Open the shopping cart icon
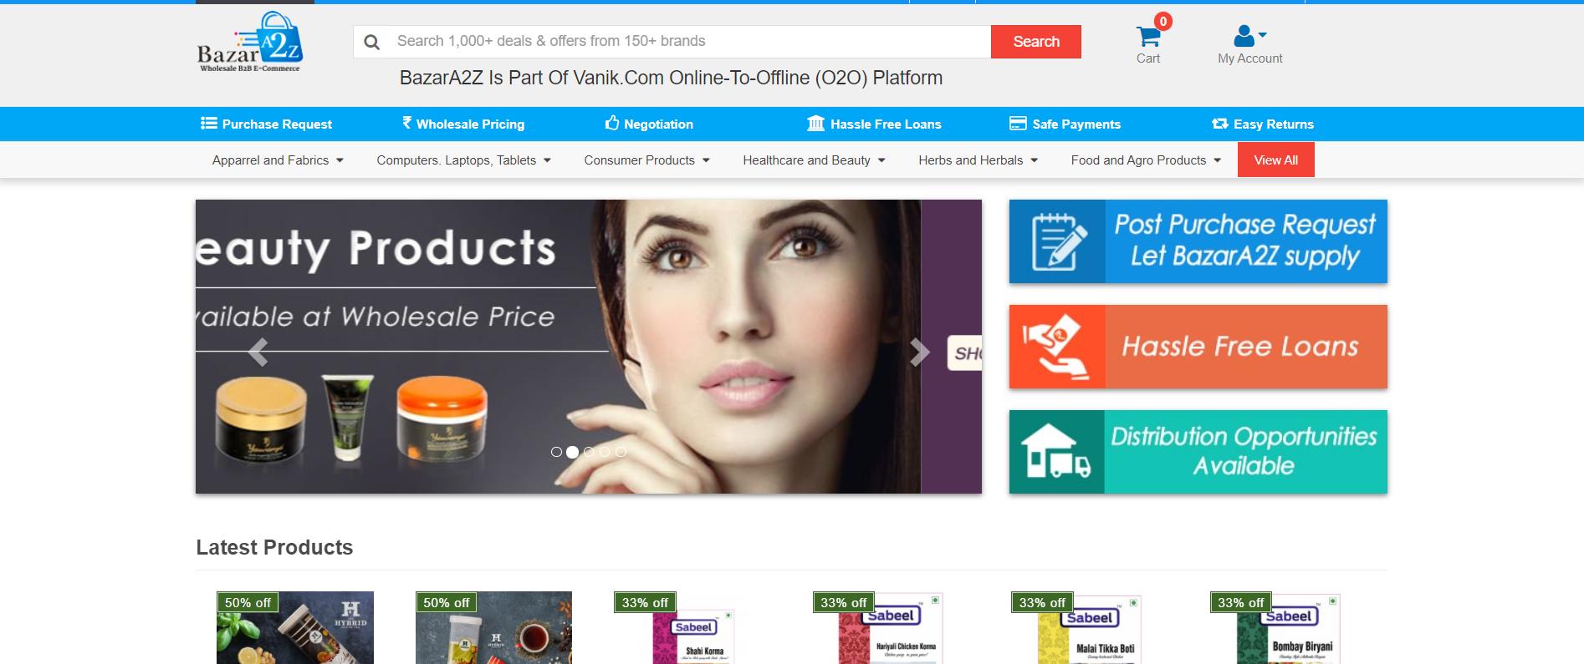 pos(1147,37)
